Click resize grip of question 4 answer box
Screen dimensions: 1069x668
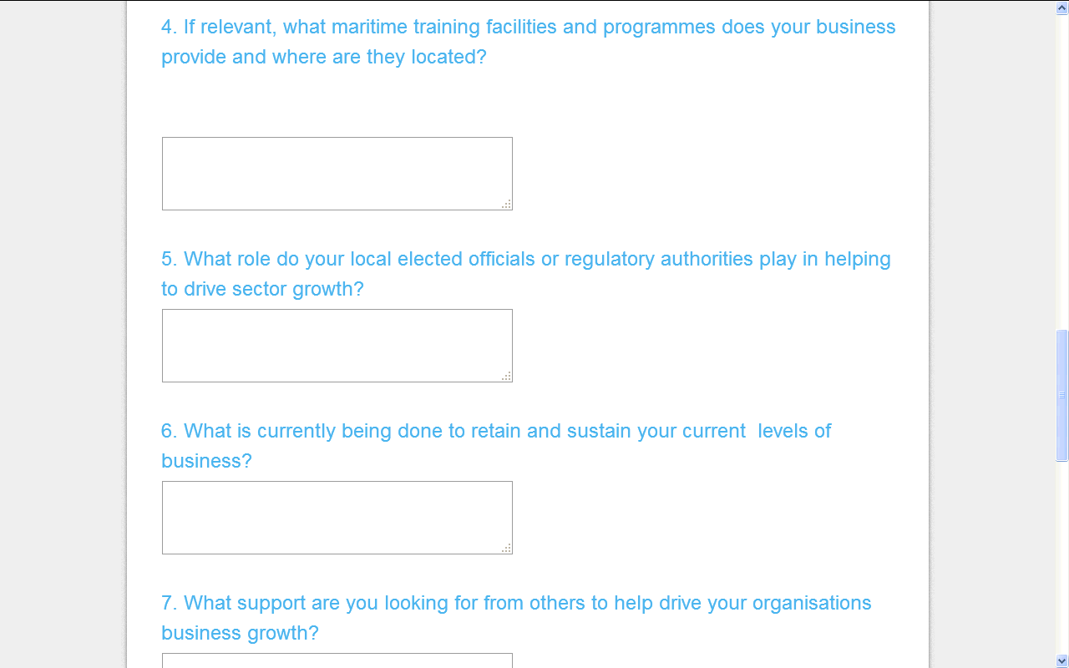[x=506, y=205]
